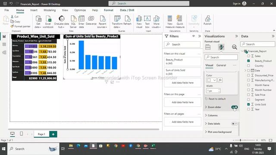Collapse the Filters pane
This screenshot has width=276, height=155.
(199, 36)
